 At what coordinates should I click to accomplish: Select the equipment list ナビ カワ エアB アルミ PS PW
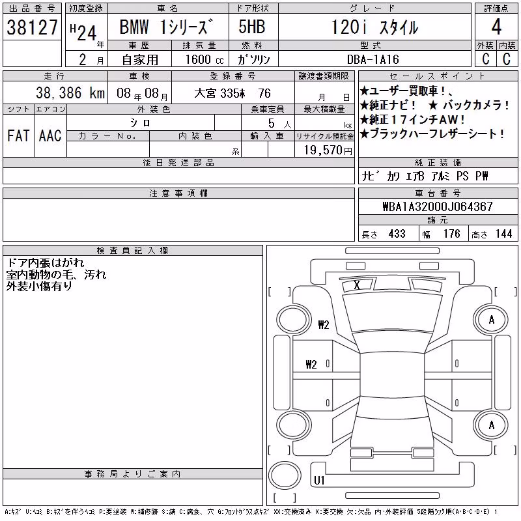click(425, 176)
